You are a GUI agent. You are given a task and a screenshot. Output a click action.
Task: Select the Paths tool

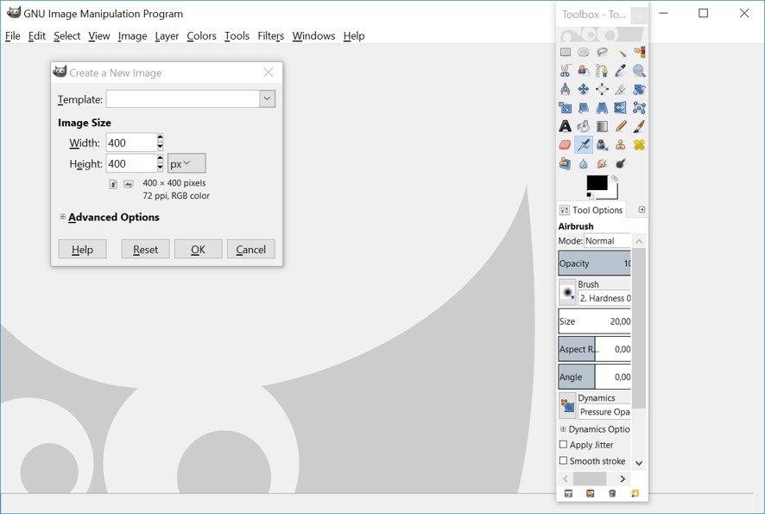coord(602,71)
